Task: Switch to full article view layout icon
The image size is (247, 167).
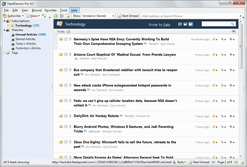Action: tap(190, 24)
